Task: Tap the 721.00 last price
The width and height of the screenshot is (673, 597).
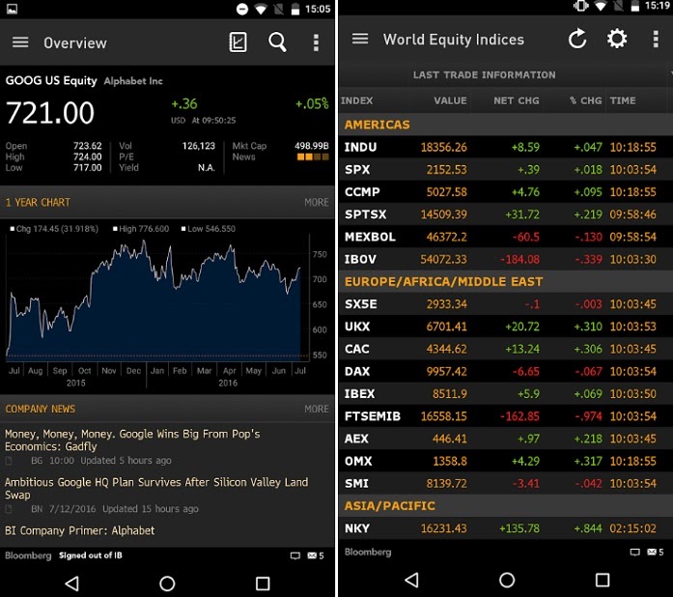Action: (50, 113)
